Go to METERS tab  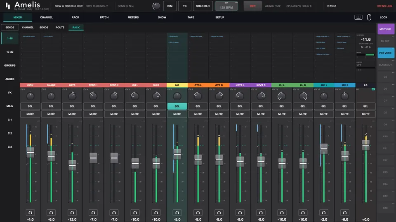[133, 17]
